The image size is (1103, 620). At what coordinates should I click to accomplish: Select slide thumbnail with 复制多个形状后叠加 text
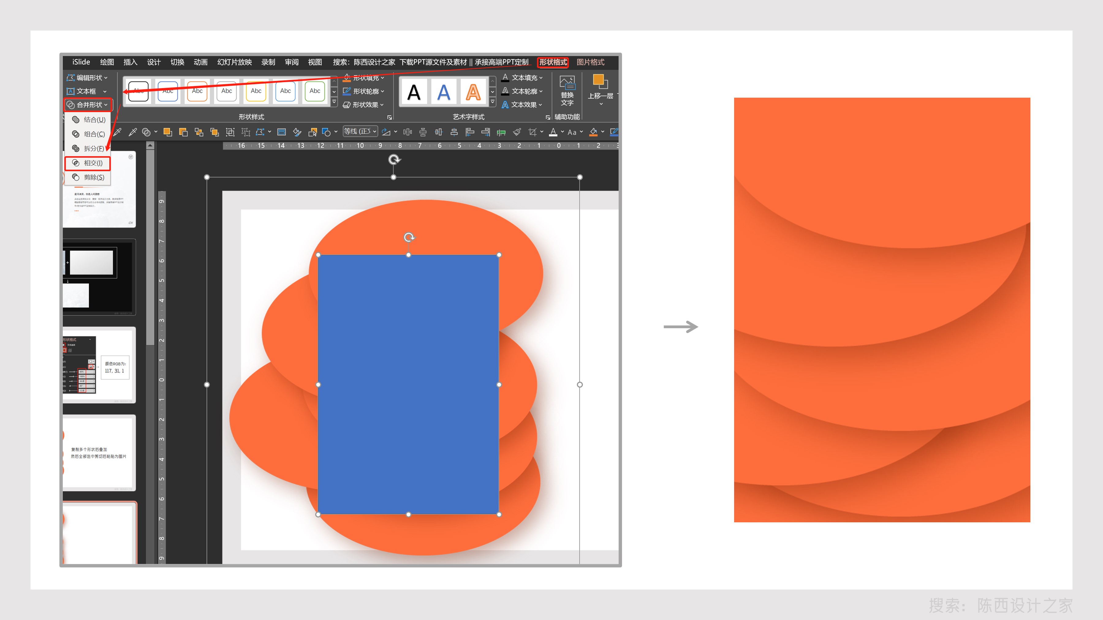(x=99, y=453)
